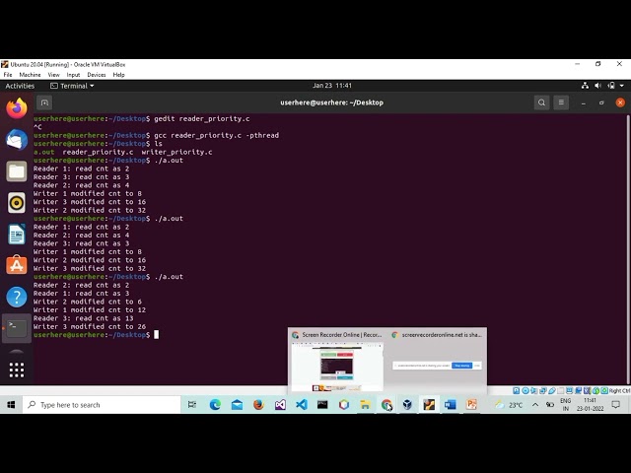
Task: Click the terminal vertical scrollbar
Action: (x=628, y=249)
